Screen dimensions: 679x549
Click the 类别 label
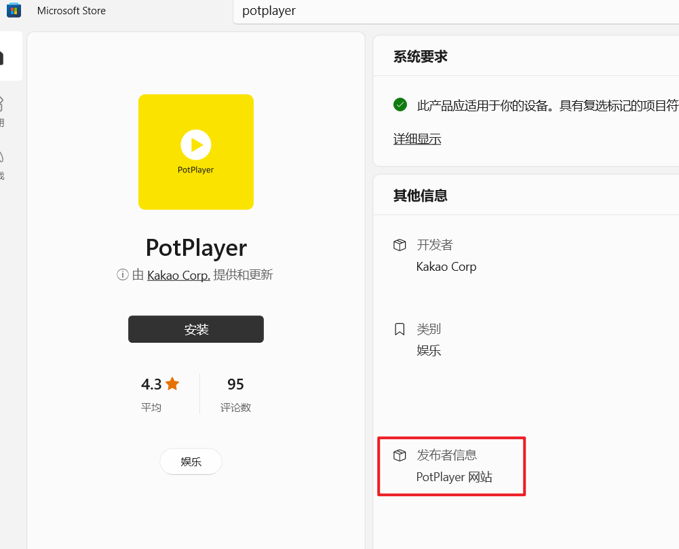(429, 329)
